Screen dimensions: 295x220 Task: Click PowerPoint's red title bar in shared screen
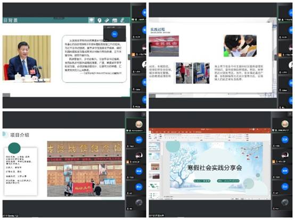point(210,129)
